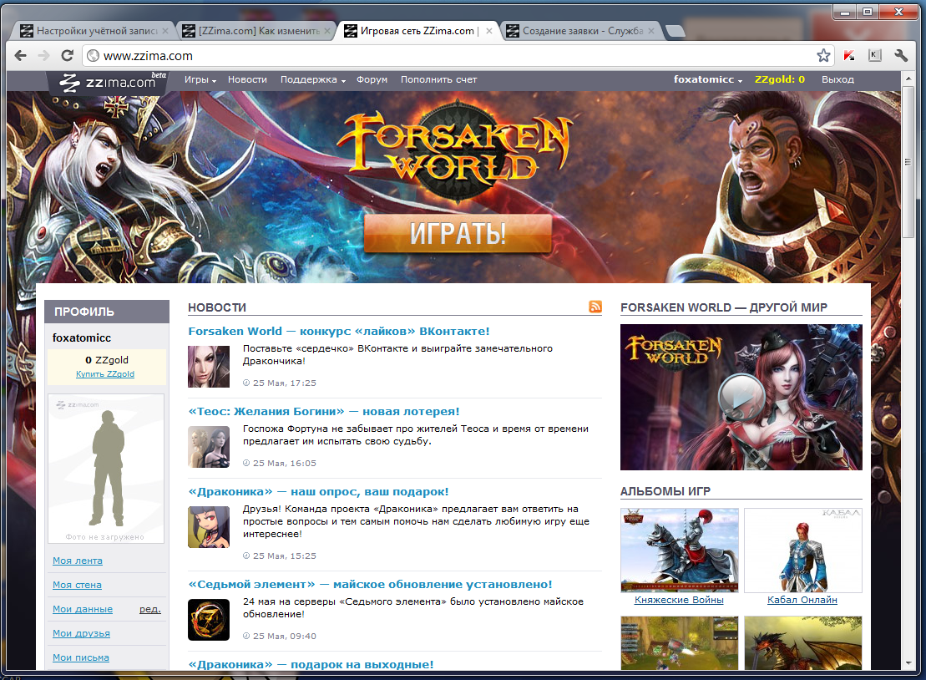Open the Княжеские Войны album image

[x=679, y=550]
